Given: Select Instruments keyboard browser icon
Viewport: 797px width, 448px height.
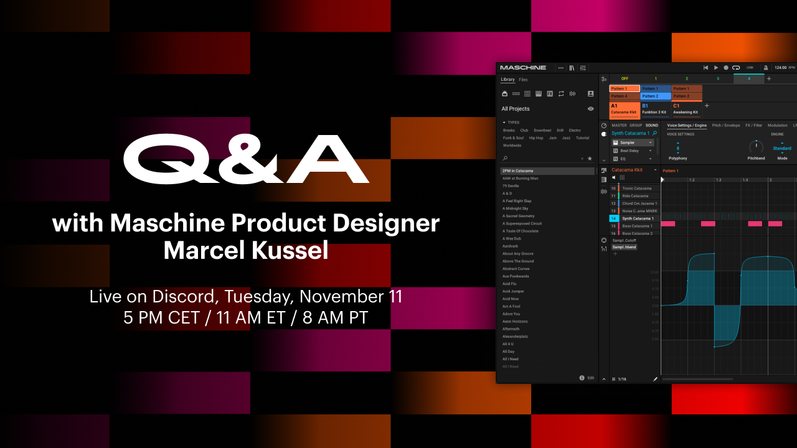Looking at the screenshot, I should (x=539, y=93).
